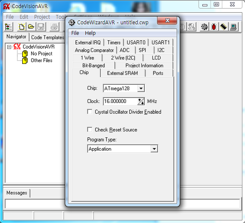The width and height of the screenshot is (245, 223).
Task: Open main window Project menu
Action: point(42,17)
